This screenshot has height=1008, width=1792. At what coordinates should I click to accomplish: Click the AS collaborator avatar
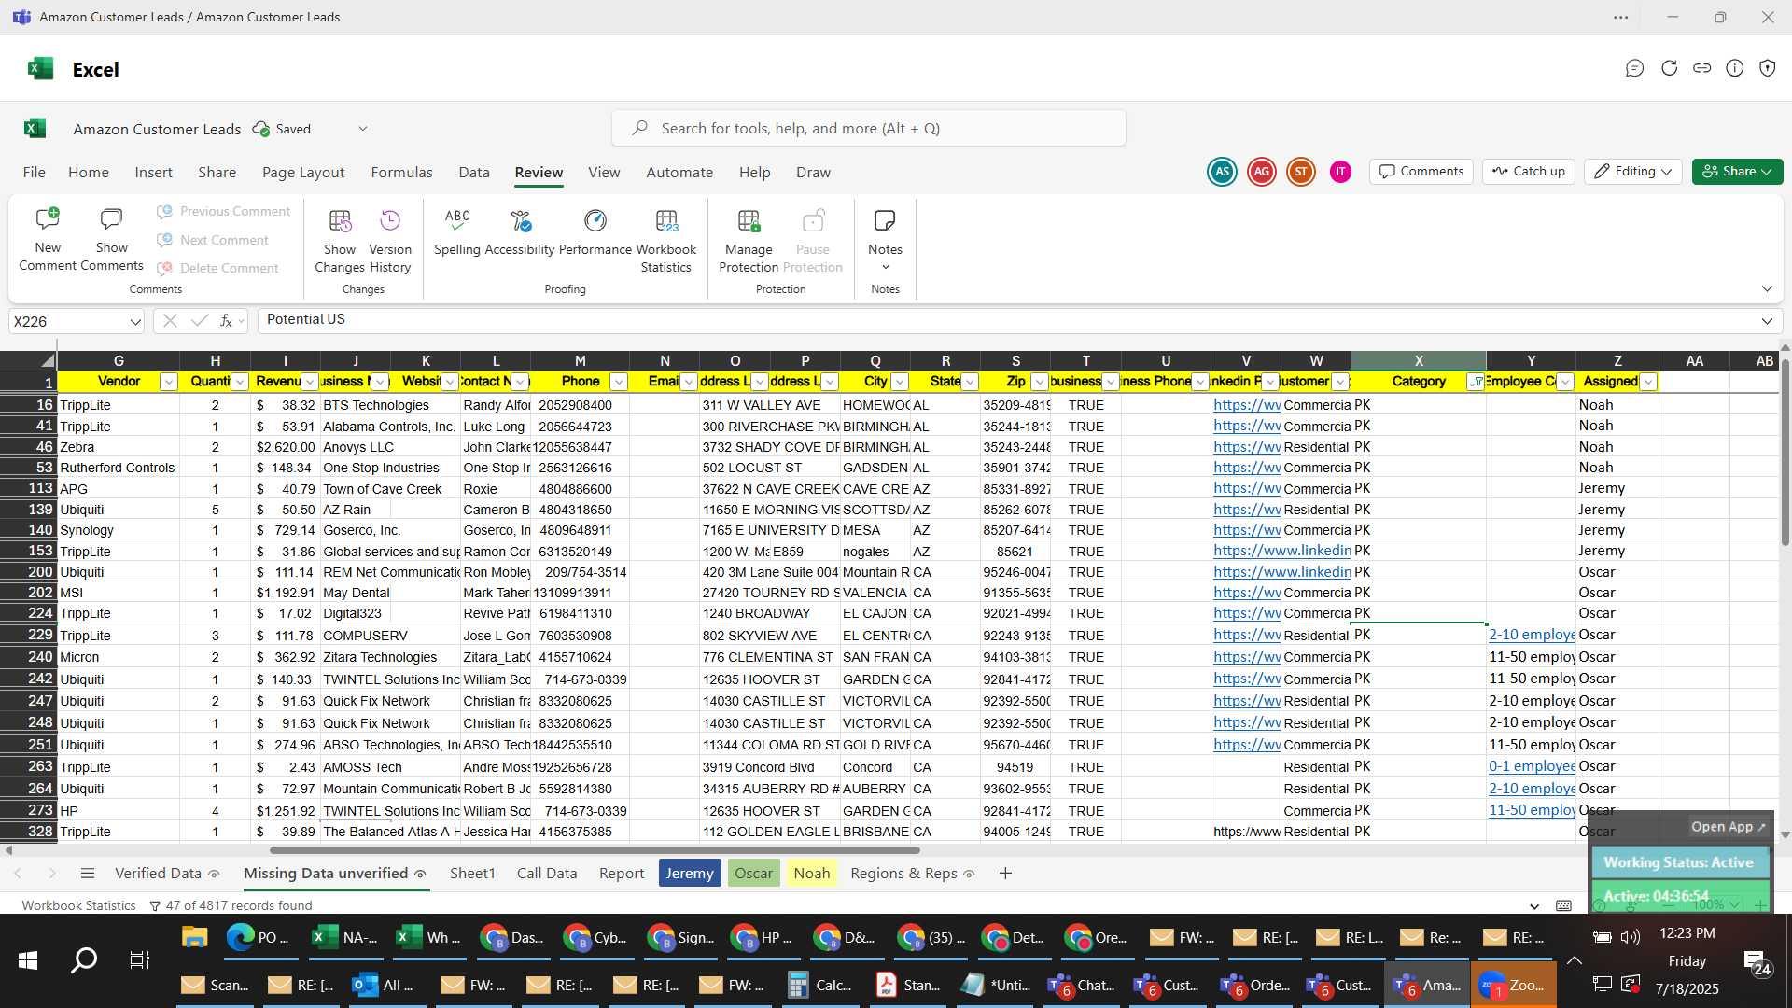coord(1222,172)
